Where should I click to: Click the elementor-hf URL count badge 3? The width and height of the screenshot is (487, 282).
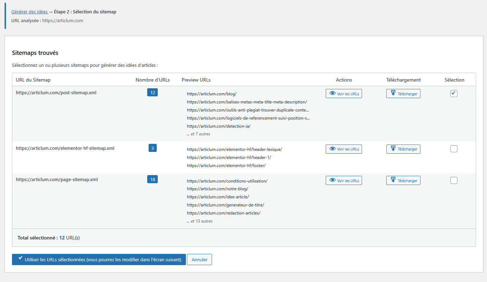152,148
